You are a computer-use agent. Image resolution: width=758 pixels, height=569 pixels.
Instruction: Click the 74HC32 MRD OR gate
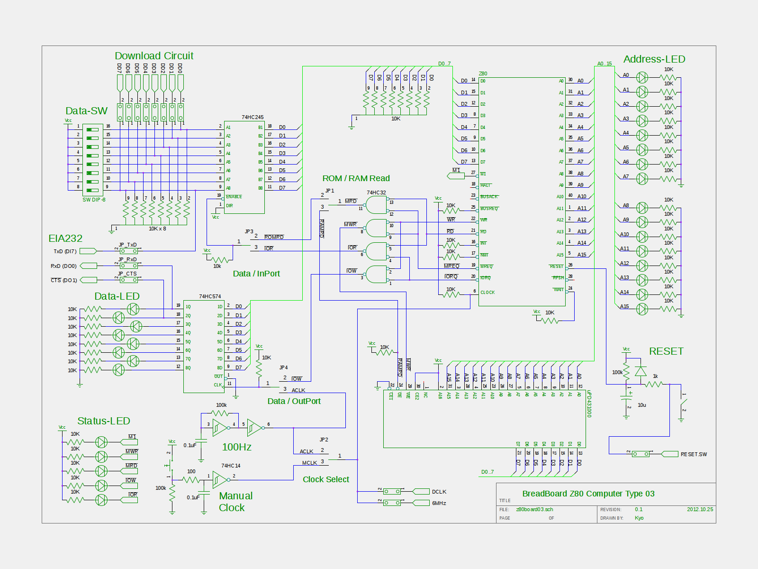click(x=377, y=205)
